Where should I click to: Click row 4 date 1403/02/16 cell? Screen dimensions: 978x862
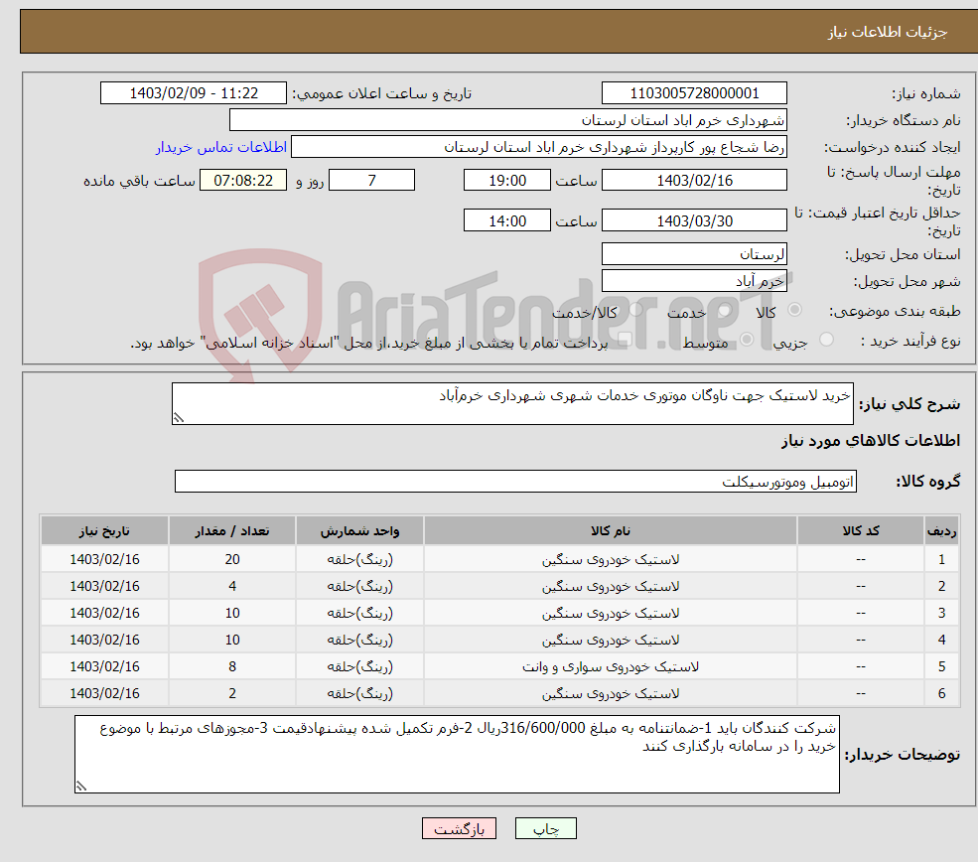[105, 640]
